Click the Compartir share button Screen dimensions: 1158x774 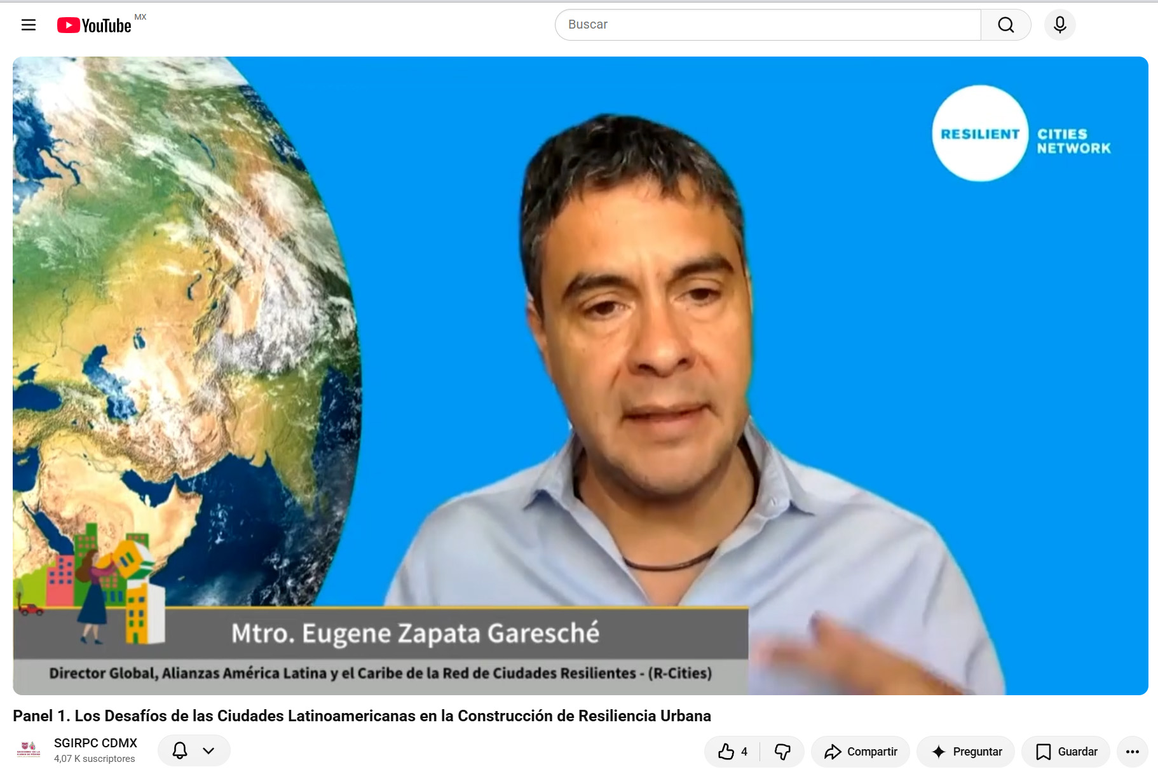pos(861,752)
